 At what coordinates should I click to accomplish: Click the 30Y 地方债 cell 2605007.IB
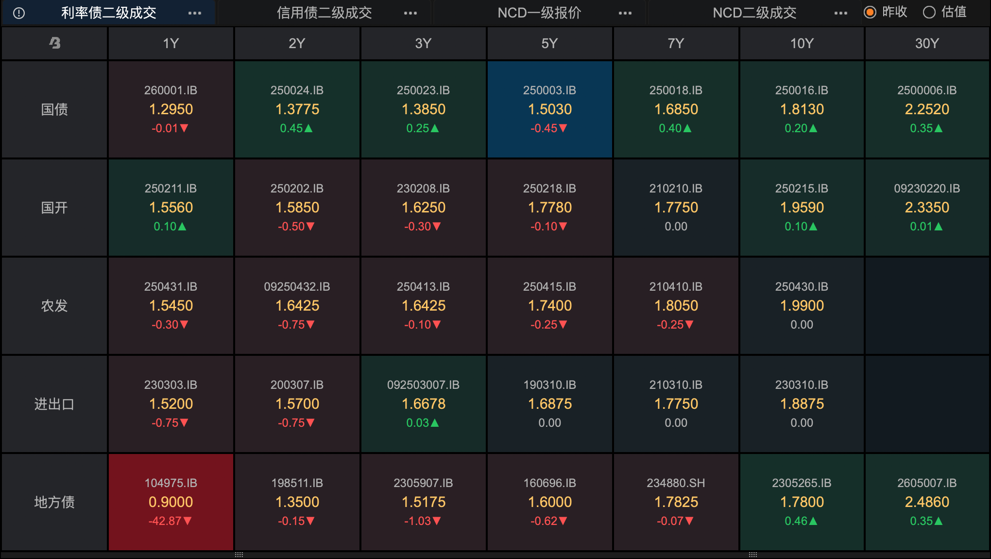(x=927, y=502)
